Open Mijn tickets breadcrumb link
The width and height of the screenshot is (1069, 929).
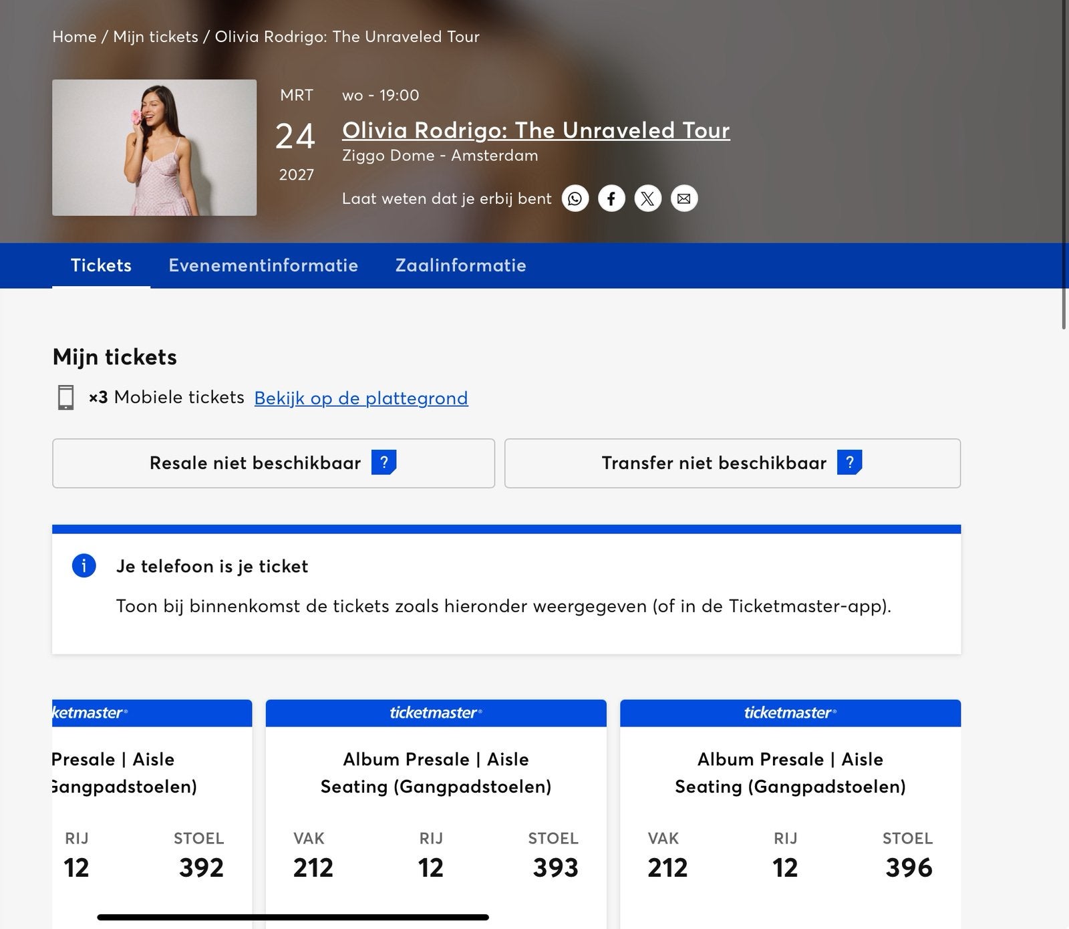click(x=156, y=37)
